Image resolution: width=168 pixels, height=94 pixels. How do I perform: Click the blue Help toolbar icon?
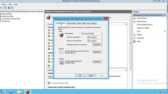9,8
